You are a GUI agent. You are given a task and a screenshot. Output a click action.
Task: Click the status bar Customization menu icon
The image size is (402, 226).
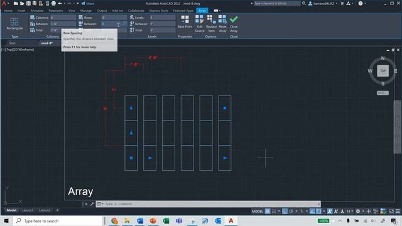pos(398,211)
